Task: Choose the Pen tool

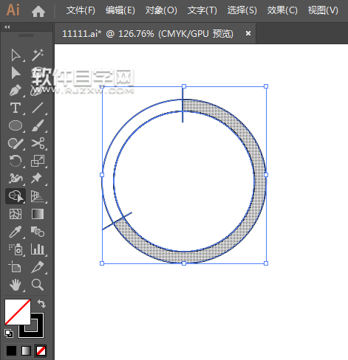Action: 16,90
